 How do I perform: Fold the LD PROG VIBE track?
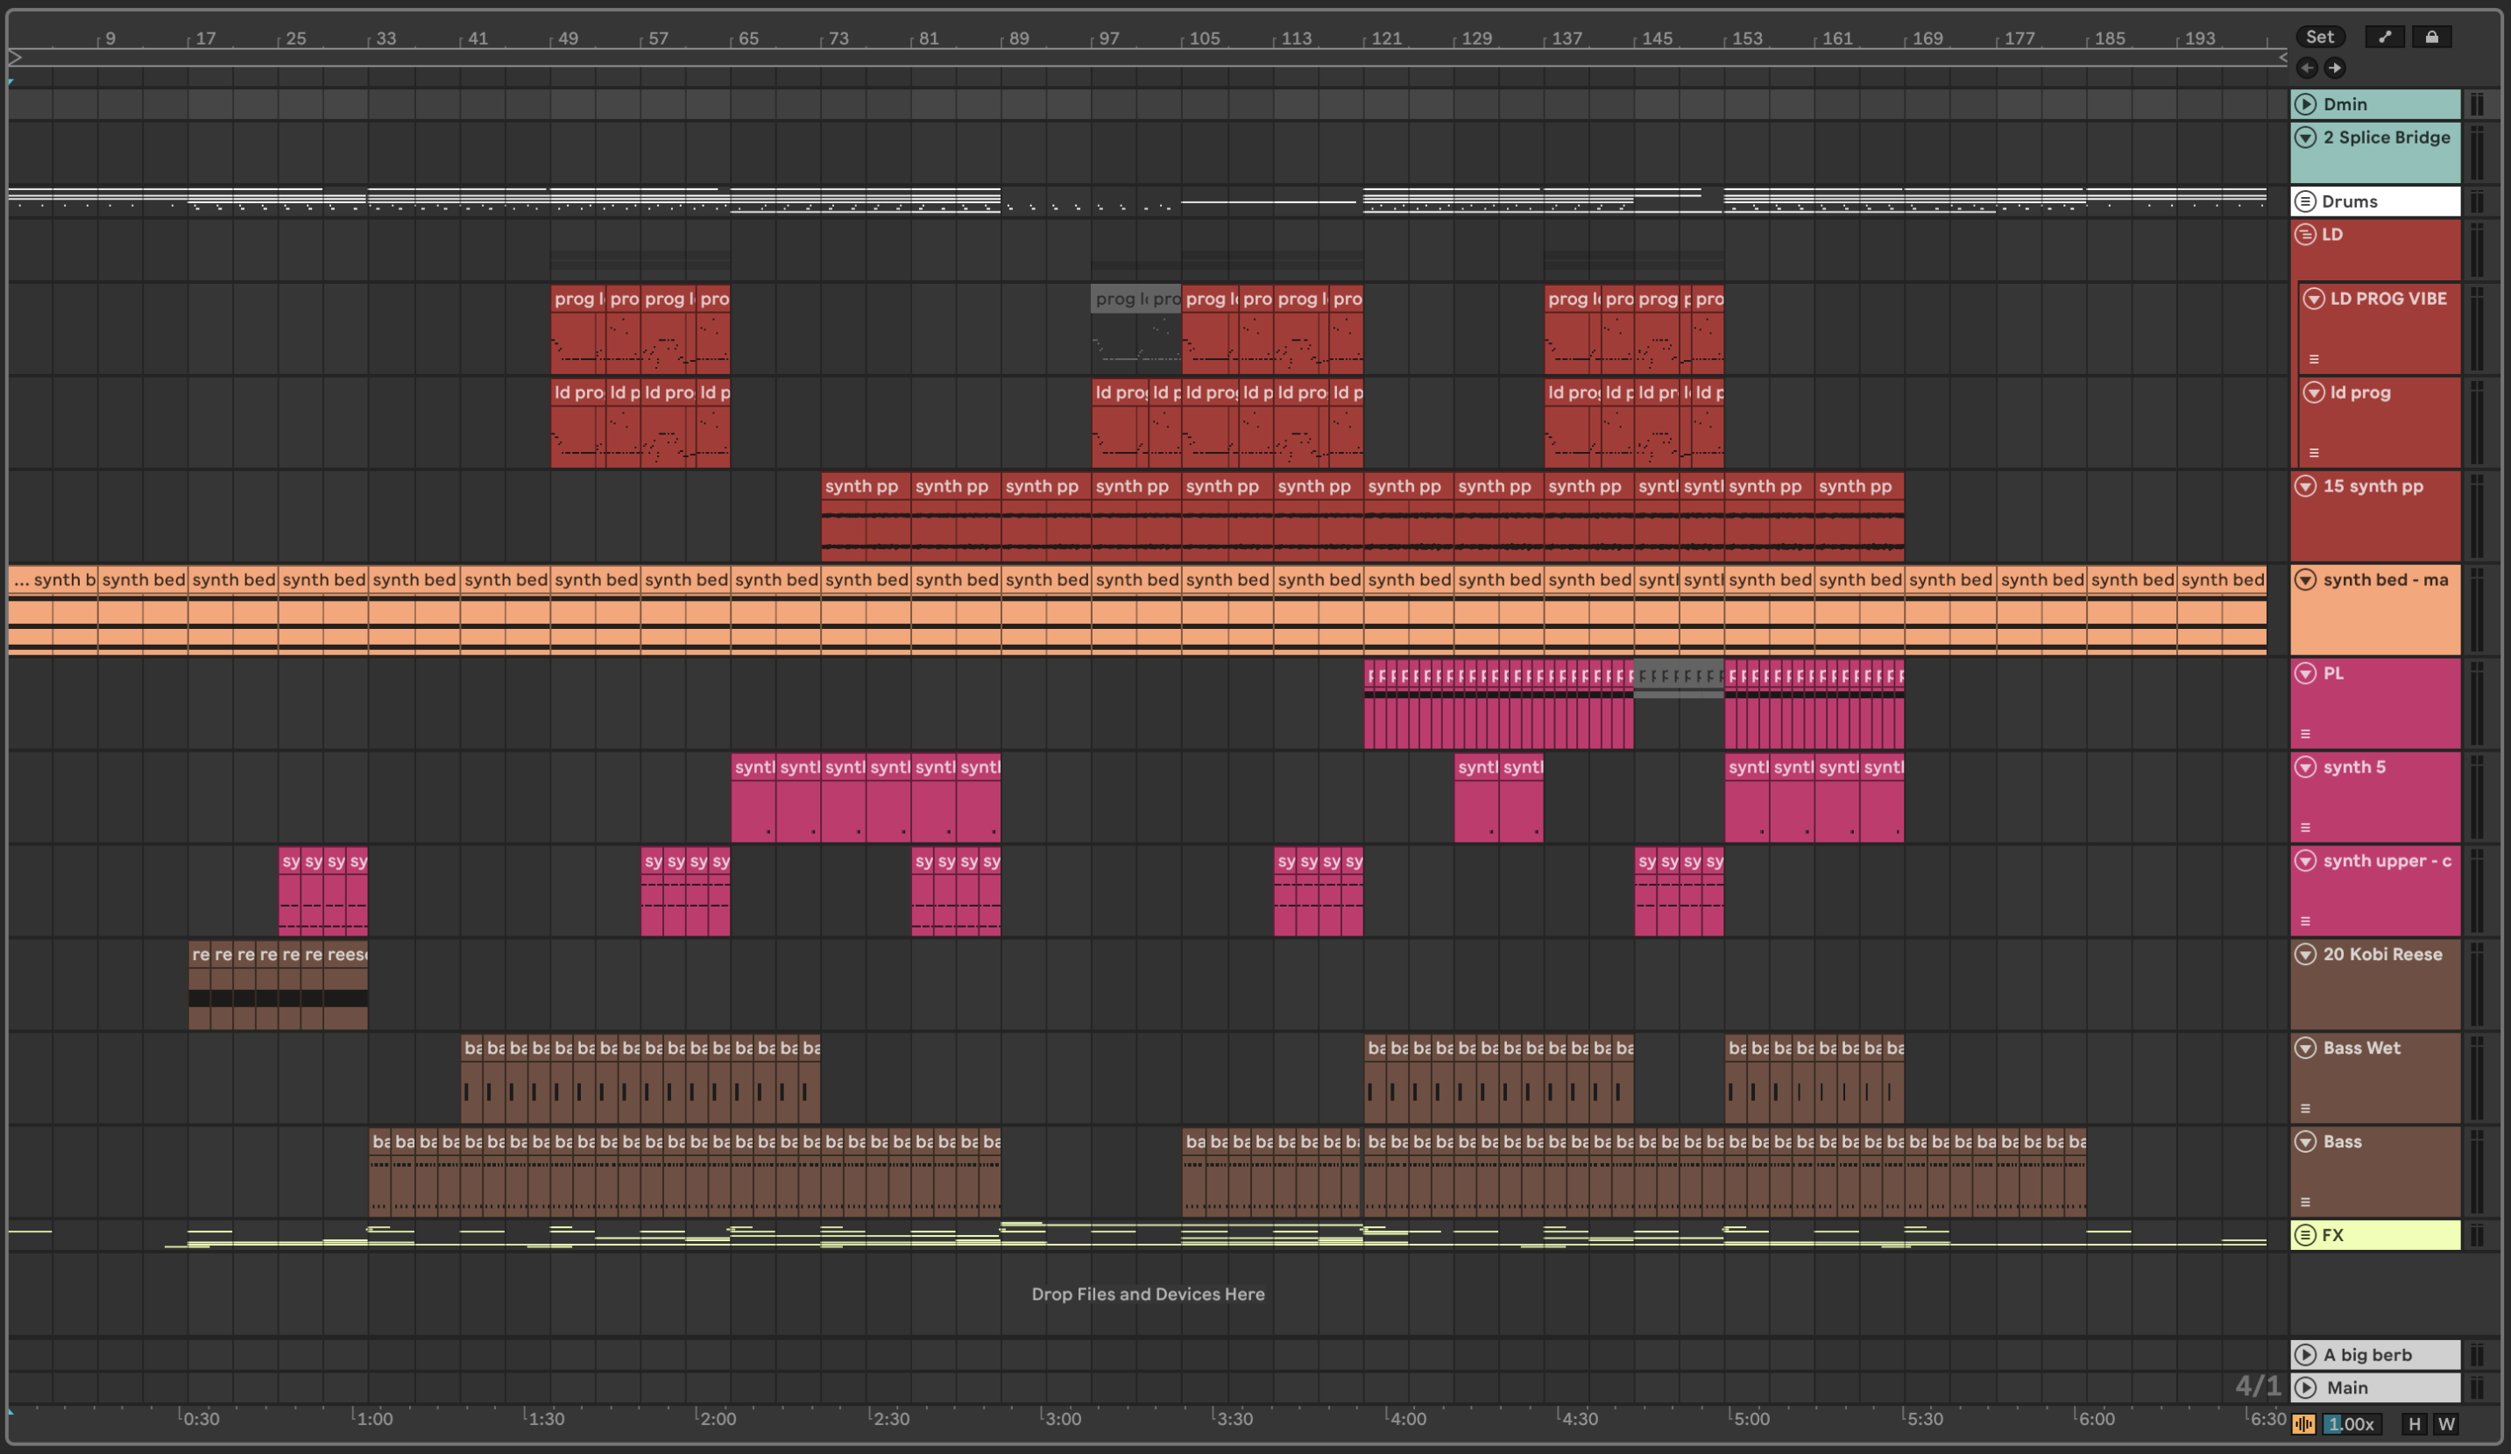click(x=2314, y=299)
